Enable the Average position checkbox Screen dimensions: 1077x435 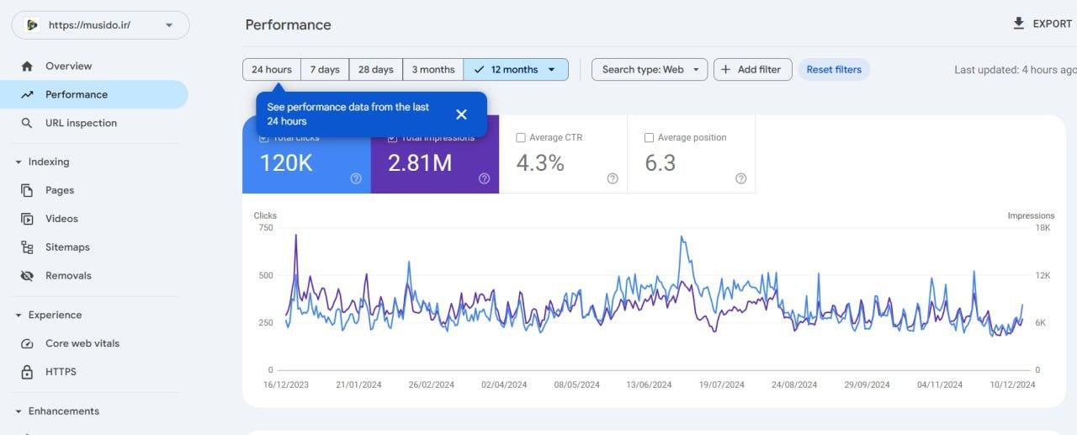pyautogui.click(x=649, y=138)
